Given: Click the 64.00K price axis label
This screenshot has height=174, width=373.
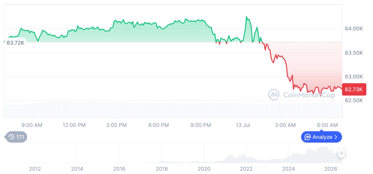Looking at the screenshot, I should pyautogui.click(x=354, y=29).
